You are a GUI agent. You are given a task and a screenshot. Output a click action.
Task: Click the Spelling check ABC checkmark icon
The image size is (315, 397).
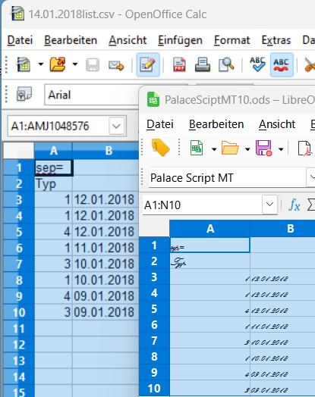tap(257, 64)
